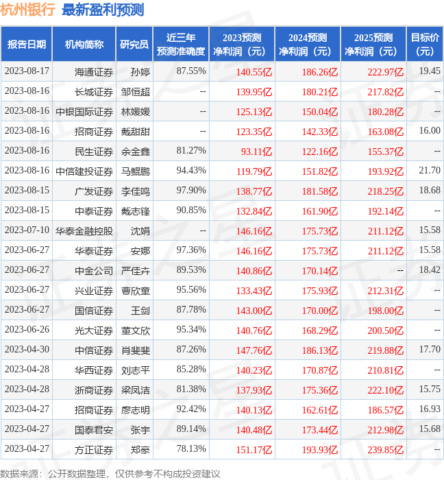Screen dimensions: 444x480
Task: Click researcher name 廖志明
Action: (x=136, y=410)
